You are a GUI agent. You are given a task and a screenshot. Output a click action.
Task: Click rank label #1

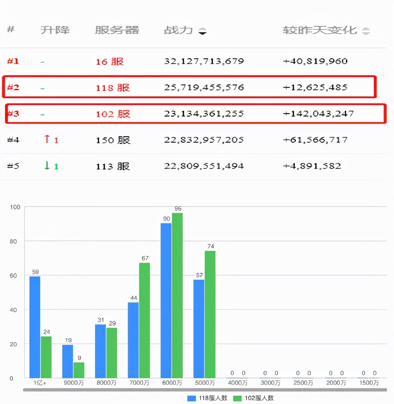(13, 61)
